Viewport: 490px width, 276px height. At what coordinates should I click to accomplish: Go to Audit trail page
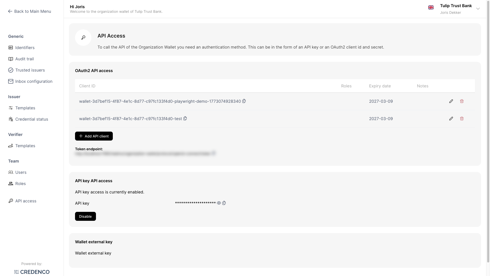click(x=24, y=59)
